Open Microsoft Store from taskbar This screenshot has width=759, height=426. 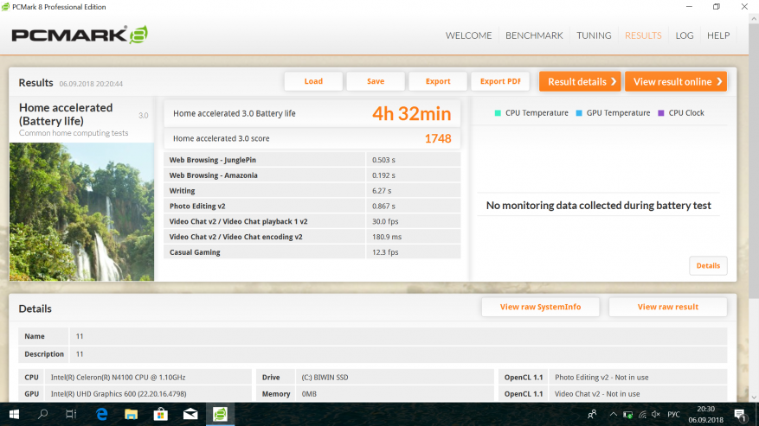pos(161,415)
